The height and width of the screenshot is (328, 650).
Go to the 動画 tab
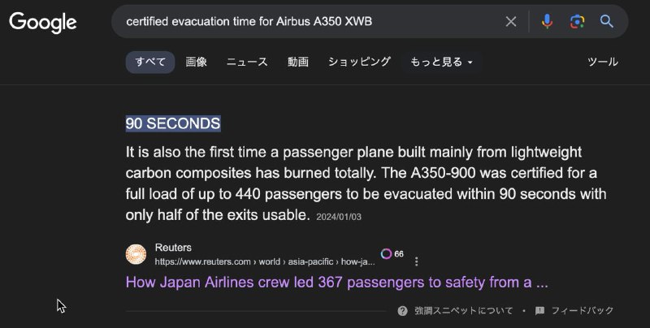(297, 63)
